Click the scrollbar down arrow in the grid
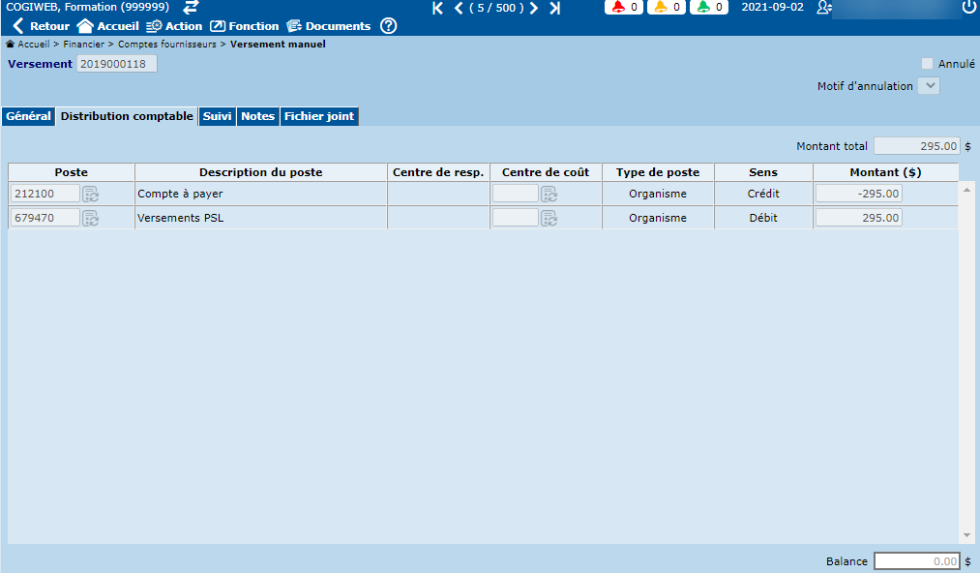The image size is (980, 573). (966, 535)
